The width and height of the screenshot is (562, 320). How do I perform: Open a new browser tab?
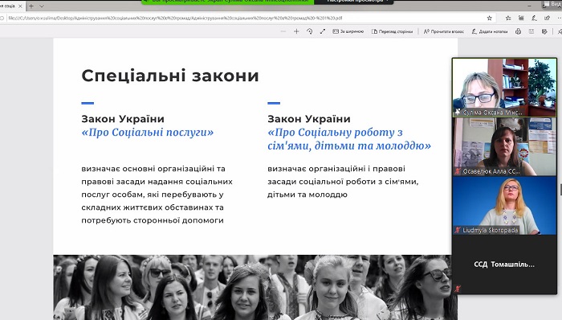click(31, 6)
